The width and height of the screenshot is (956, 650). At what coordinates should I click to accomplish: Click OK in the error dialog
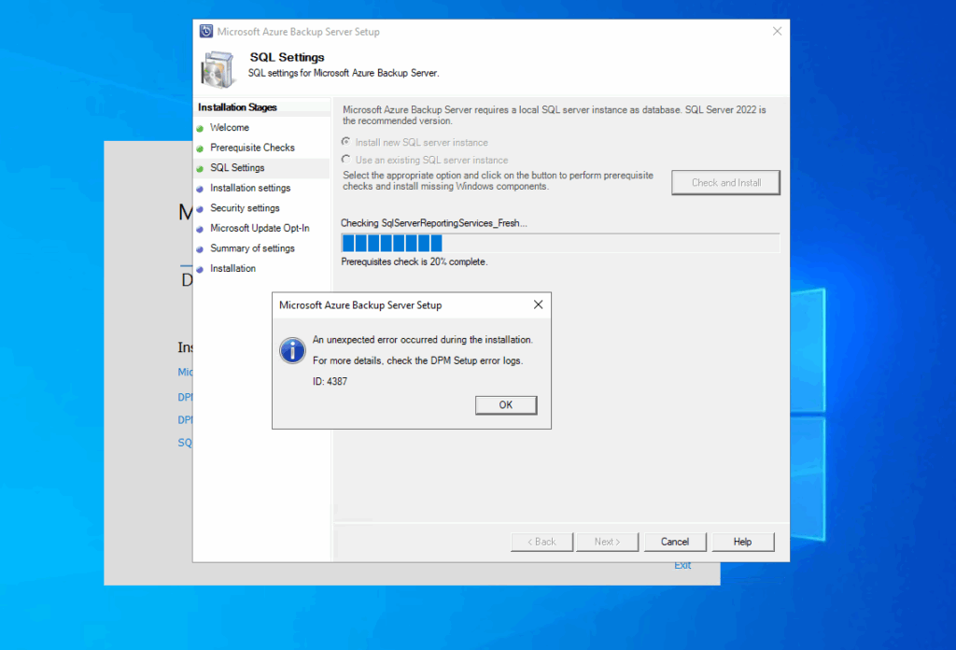coord(505,405)
